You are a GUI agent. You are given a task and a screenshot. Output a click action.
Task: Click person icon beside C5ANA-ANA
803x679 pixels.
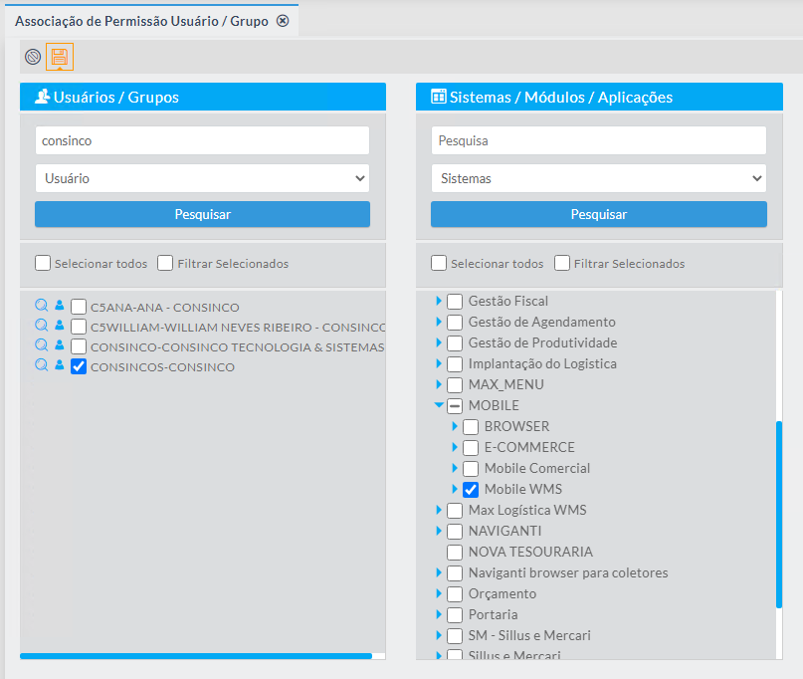click(x=60, y=306)
